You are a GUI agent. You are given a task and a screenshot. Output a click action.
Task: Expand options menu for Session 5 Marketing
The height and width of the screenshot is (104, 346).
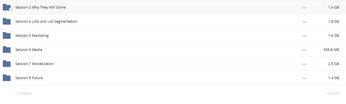coord(304,36)
